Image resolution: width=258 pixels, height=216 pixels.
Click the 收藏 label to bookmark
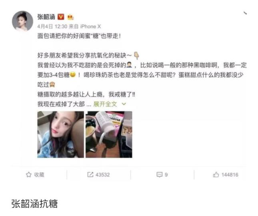pos(39,175)
